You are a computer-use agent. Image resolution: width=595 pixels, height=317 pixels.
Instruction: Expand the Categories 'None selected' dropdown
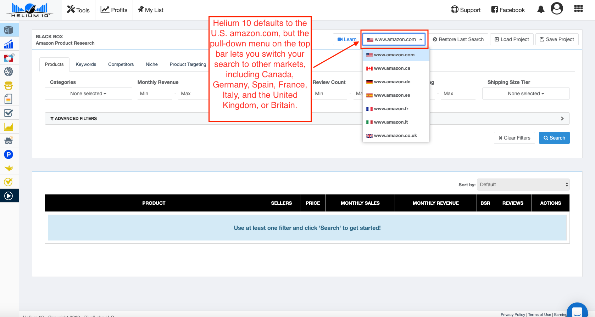(88, 94)
